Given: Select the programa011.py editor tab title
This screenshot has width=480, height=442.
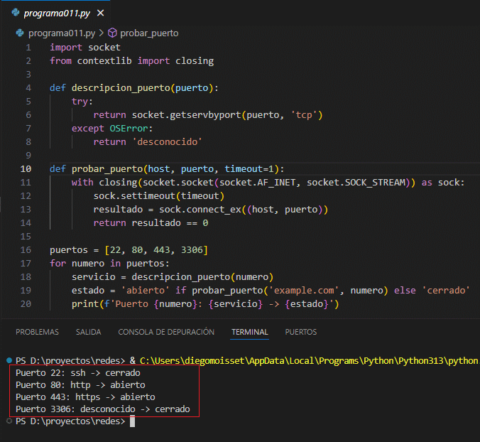Looking at the screenshot, I should [x=56, y=14].
